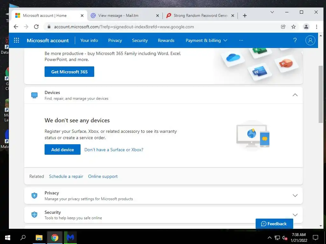The image size is (326, 244).
Task: Expand the Privacy section chevron
Action: (x=295, y=195)
